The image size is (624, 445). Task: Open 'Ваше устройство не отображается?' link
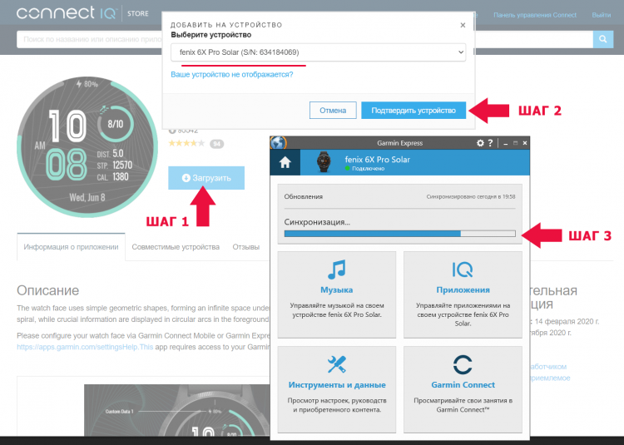click(x=231, y=74)
